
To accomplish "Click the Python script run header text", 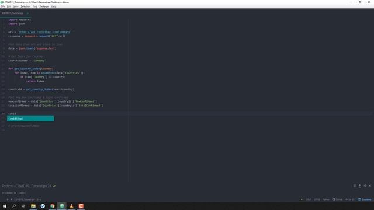I will (26, 186).
